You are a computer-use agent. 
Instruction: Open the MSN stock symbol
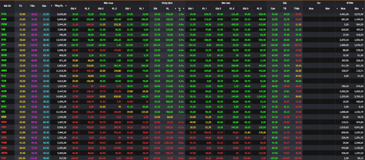(4, 122)
